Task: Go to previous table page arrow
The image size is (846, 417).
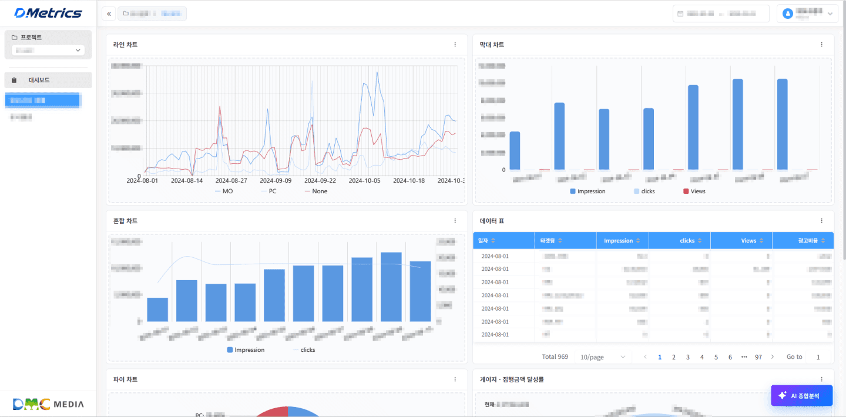Action: click(646, 357)
